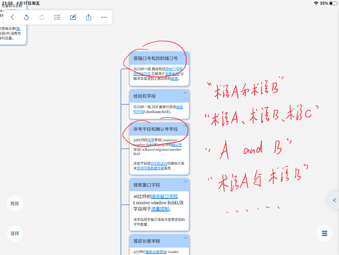
Task: Undo the last action
Action: 26,17
